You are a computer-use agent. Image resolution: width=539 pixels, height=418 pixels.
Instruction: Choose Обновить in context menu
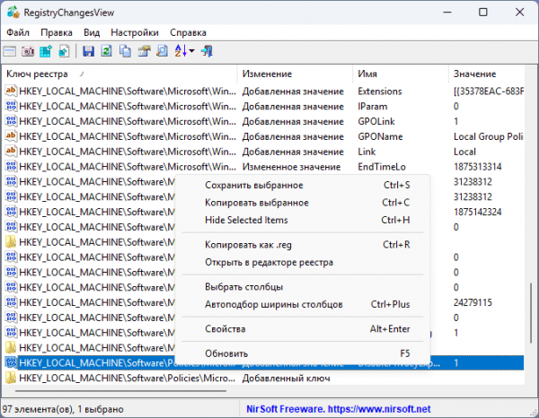[303, 353]
